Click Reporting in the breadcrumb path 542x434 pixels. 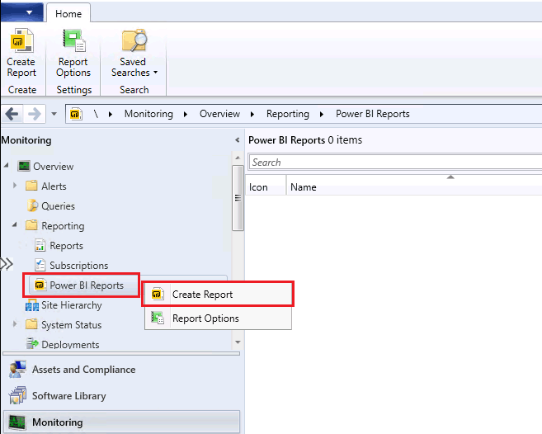[x=288, y=114]
